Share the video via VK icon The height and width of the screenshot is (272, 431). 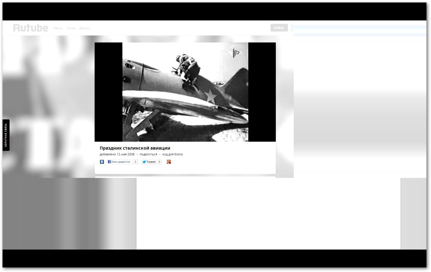pyautogui.click(x=102, y=162)
